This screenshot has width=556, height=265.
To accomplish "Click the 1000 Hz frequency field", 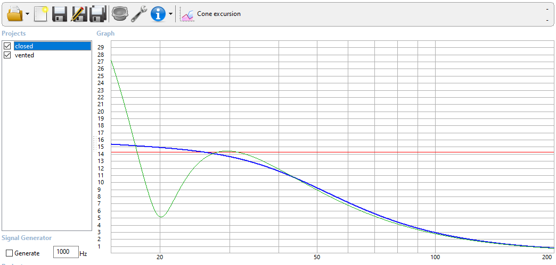I will [66, 252].
